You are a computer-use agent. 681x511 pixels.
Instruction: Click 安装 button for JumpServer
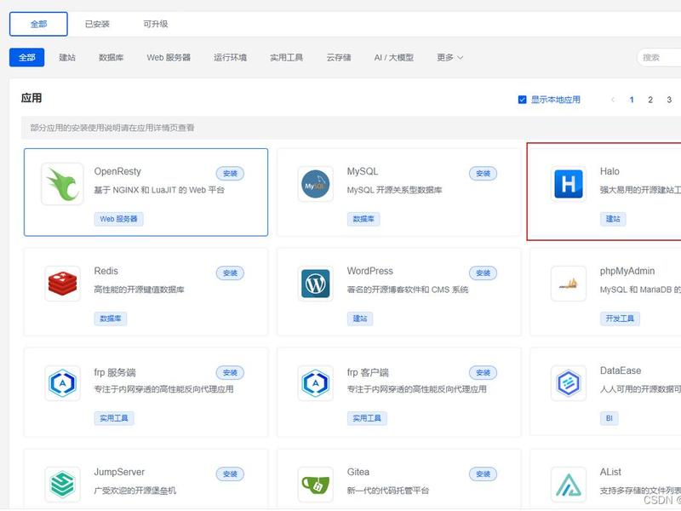(x=230, y=474)
